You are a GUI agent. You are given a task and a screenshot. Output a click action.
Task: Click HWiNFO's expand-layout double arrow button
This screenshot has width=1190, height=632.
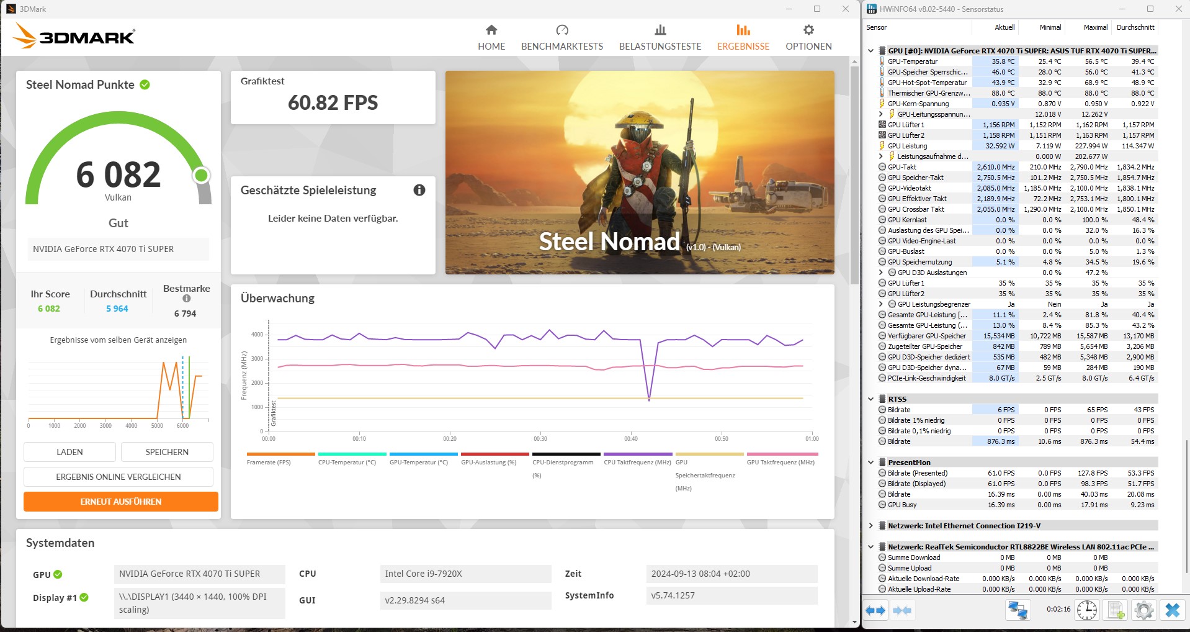[x=875, y=610]
